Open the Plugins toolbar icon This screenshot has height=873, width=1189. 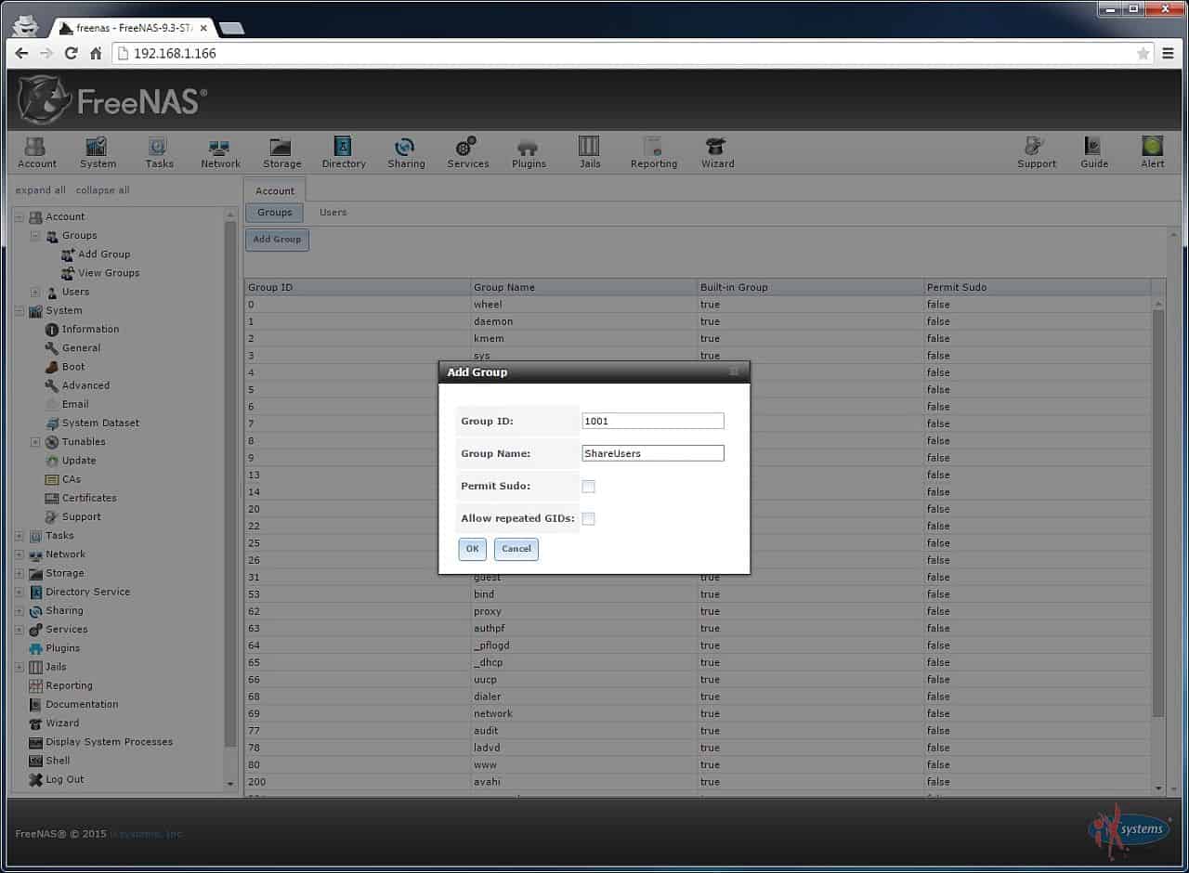pyautogui.click(x=529, y=152)
